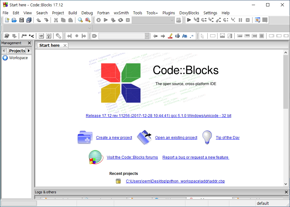Show previous tab in the Management panel
The height and width of the screenshot is (207, 290).
(4, 51)
